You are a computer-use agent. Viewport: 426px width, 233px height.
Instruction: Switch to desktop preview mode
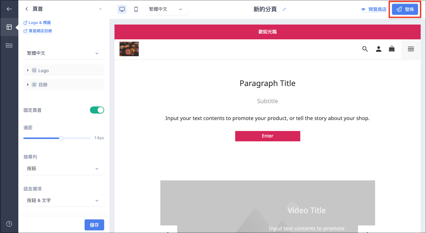click(122, 9)
